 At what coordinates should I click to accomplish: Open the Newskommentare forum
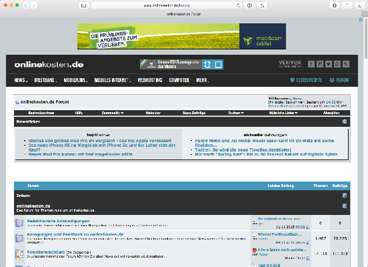(46, 252)
